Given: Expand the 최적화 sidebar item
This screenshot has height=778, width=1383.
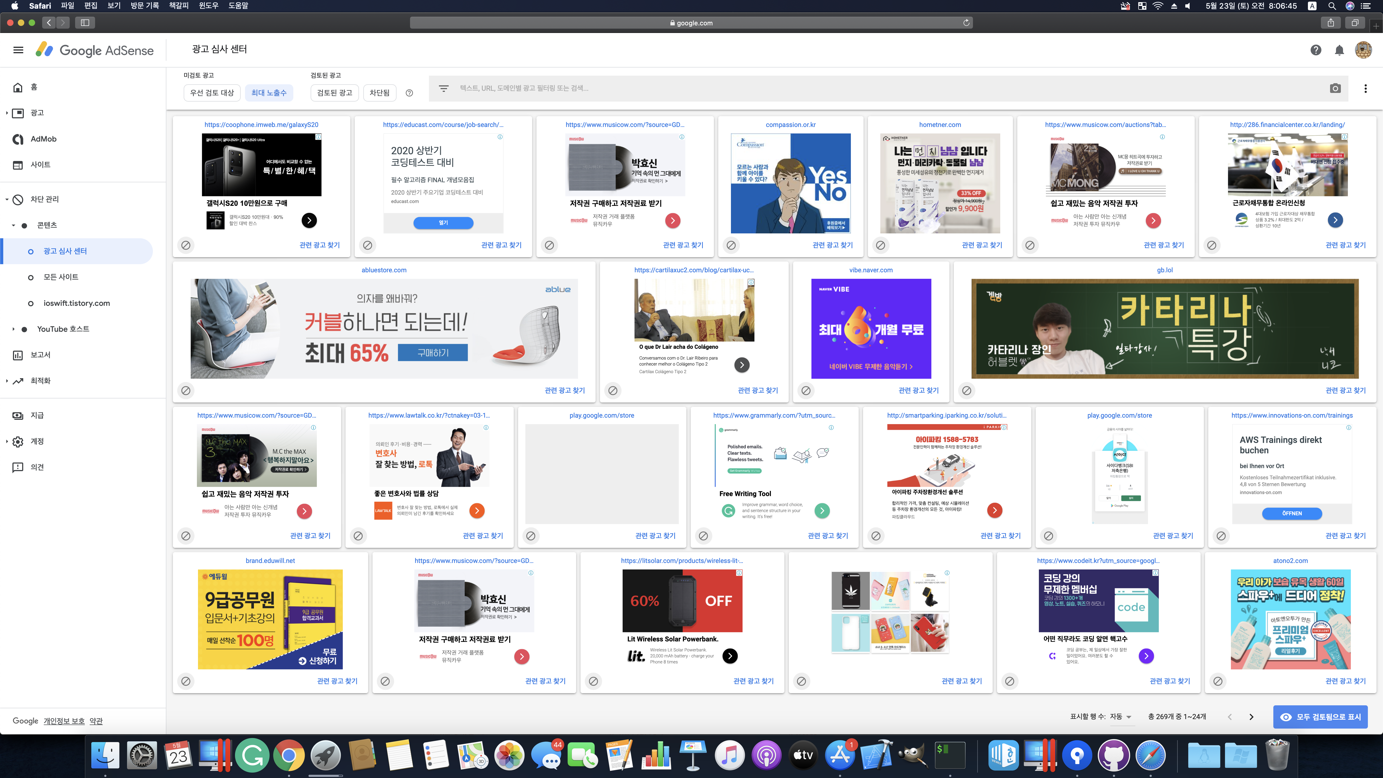Looking at the screenshot, I should click(40, 381).
